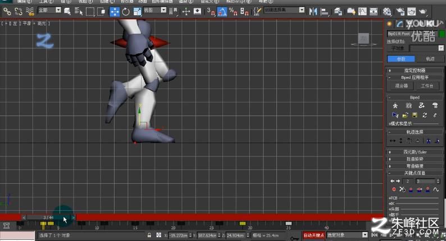Activate Select and Move tool
This screenshot has width=446, height=241.
(x=115, y=12)
